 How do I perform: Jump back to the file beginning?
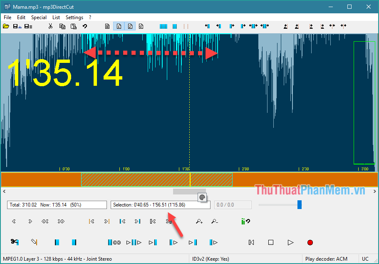[251, 242]
